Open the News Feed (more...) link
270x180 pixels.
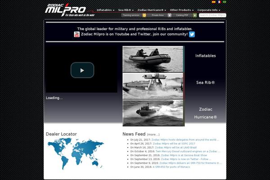point(153,135)
